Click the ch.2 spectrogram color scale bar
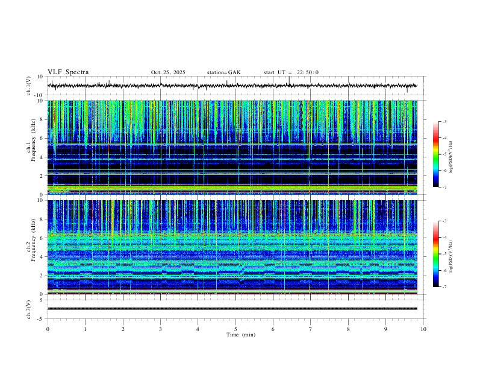The height and width of the screenshot is (369, 477). coord(435,254)
